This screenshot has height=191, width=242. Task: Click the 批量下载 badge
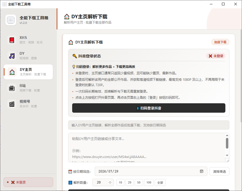(220, 42)
